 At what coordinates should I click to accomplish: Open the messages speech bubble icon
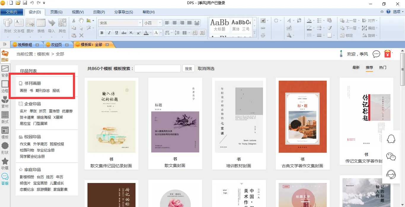376,54
